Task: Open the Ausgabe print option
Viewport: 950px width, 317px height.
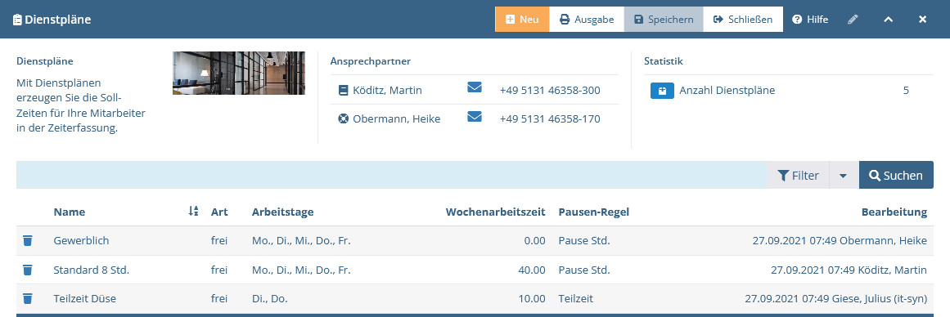Action: (587, 20)
